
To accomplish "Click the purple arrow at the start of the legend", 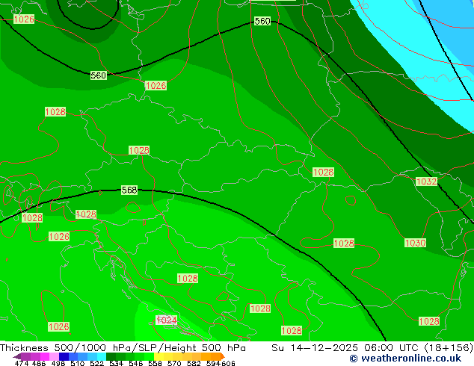I will coord(17,356).
